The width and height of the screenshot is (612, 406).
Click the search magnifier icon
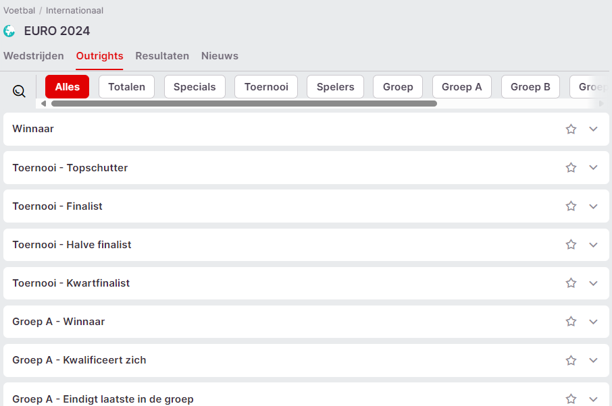pyautogui.click(x=19, y=91)
